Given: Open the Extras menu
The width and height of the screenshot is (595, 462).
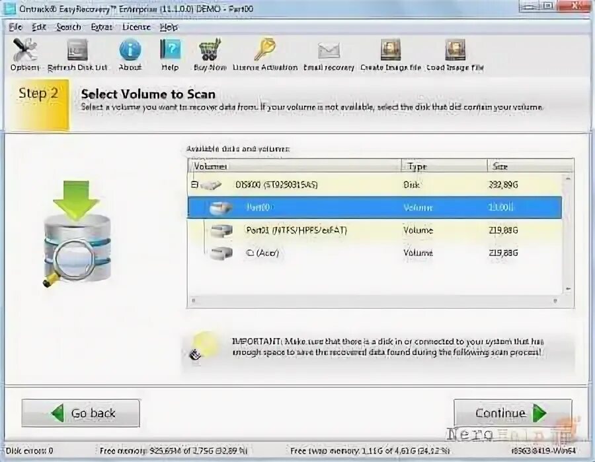Looking at the screenshot, I should point(101,27).
